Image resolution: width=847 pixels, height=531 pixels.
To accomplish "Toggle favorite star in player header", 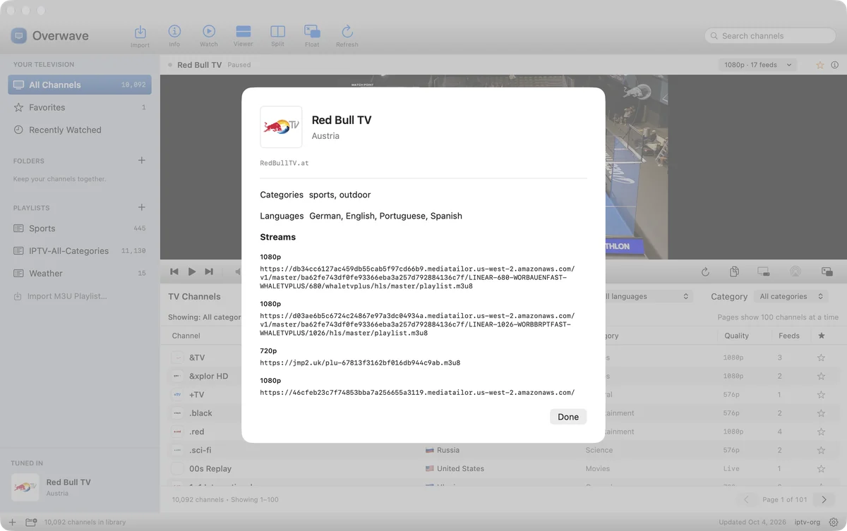I will click(820, 65).
